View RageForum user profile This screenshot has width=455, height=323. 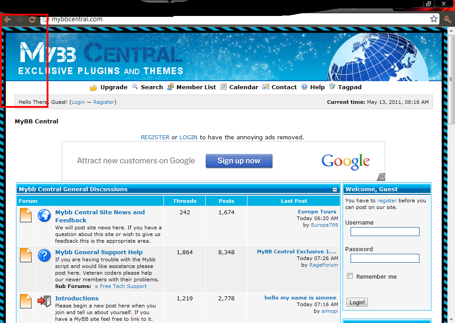click(x=323, y=265)
